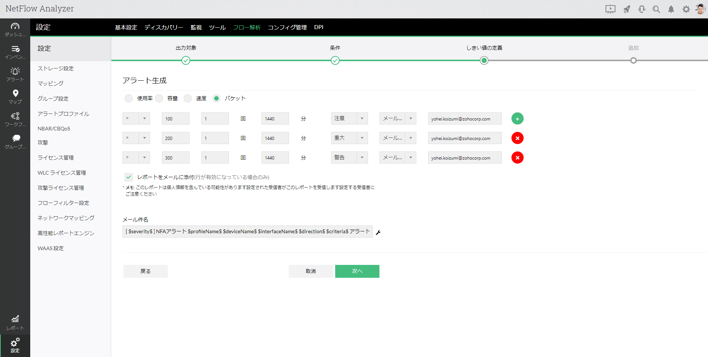Open operator dropdown in 300 row
Screen dimensions: 708x357
pos(136,158)
